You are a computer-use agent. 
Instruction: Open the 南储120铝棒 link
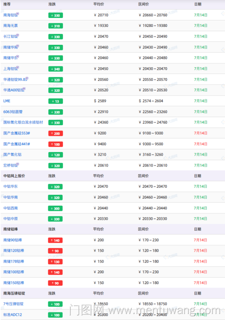pos(14,250)
